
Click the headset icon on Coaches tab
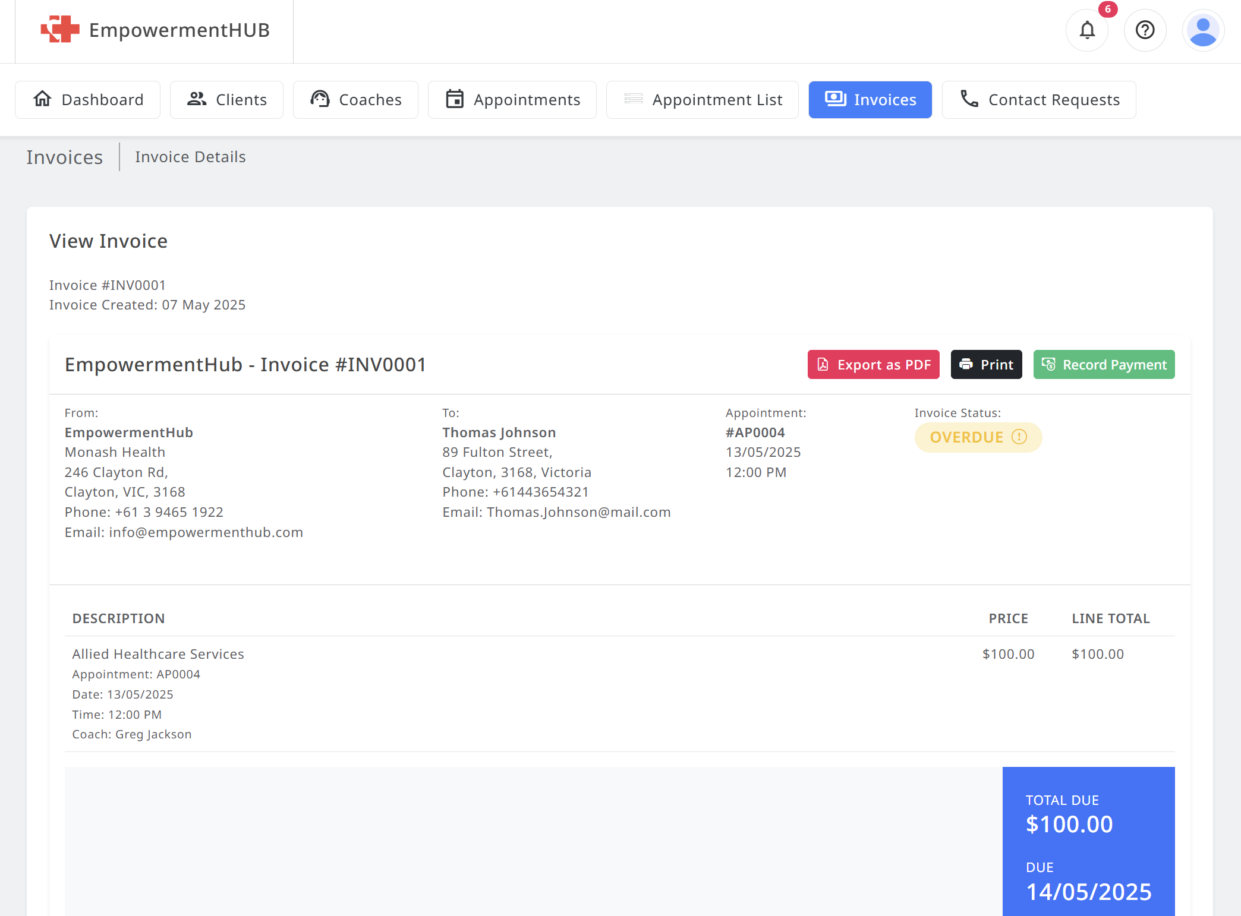319,99
